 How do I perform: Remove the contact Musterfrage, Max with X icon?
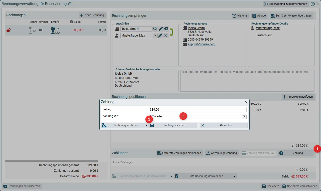click(166, 36)
